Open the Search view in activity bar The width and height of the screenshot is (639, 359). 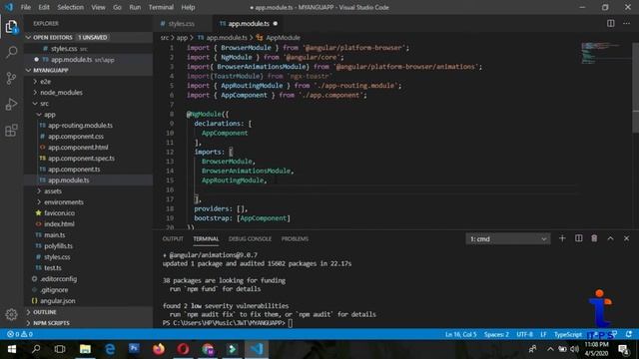[11, 52]
